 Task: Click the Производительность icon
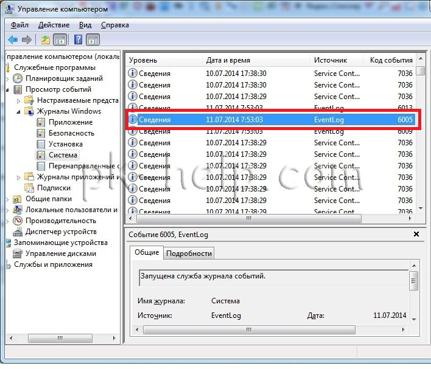(18, 221)
